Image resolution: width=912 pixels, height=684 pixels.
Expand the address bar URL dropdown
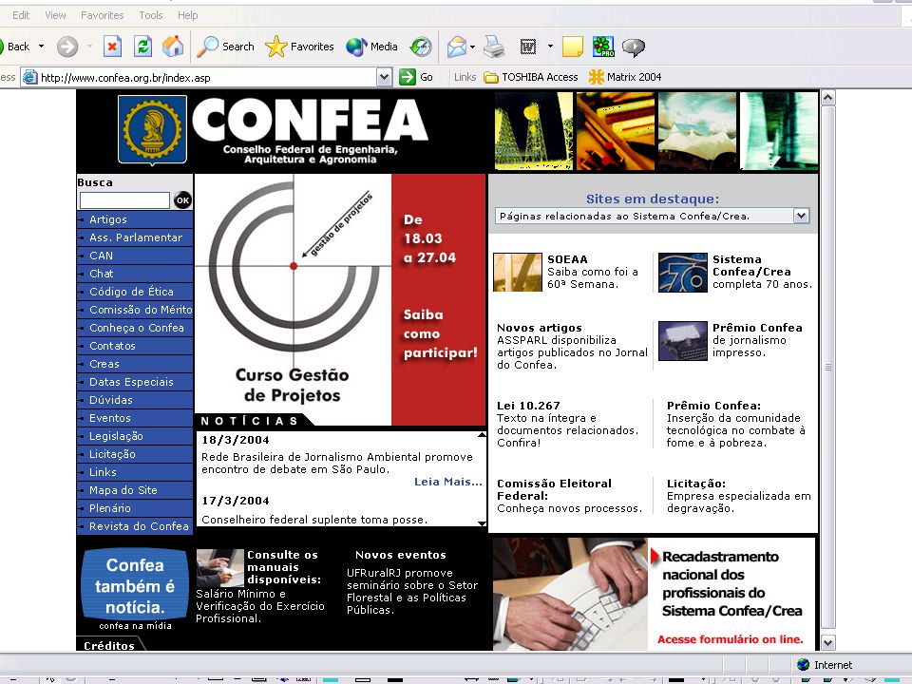pyautogui.click(x=384, y=77)
